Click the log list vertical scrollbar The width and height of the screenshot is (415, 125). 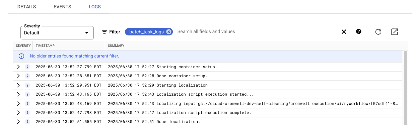click(405, 88)
